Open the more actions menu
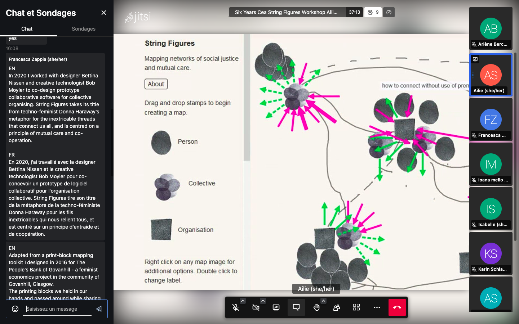Screen dimensions: 519x324 (x=377, y=307)
